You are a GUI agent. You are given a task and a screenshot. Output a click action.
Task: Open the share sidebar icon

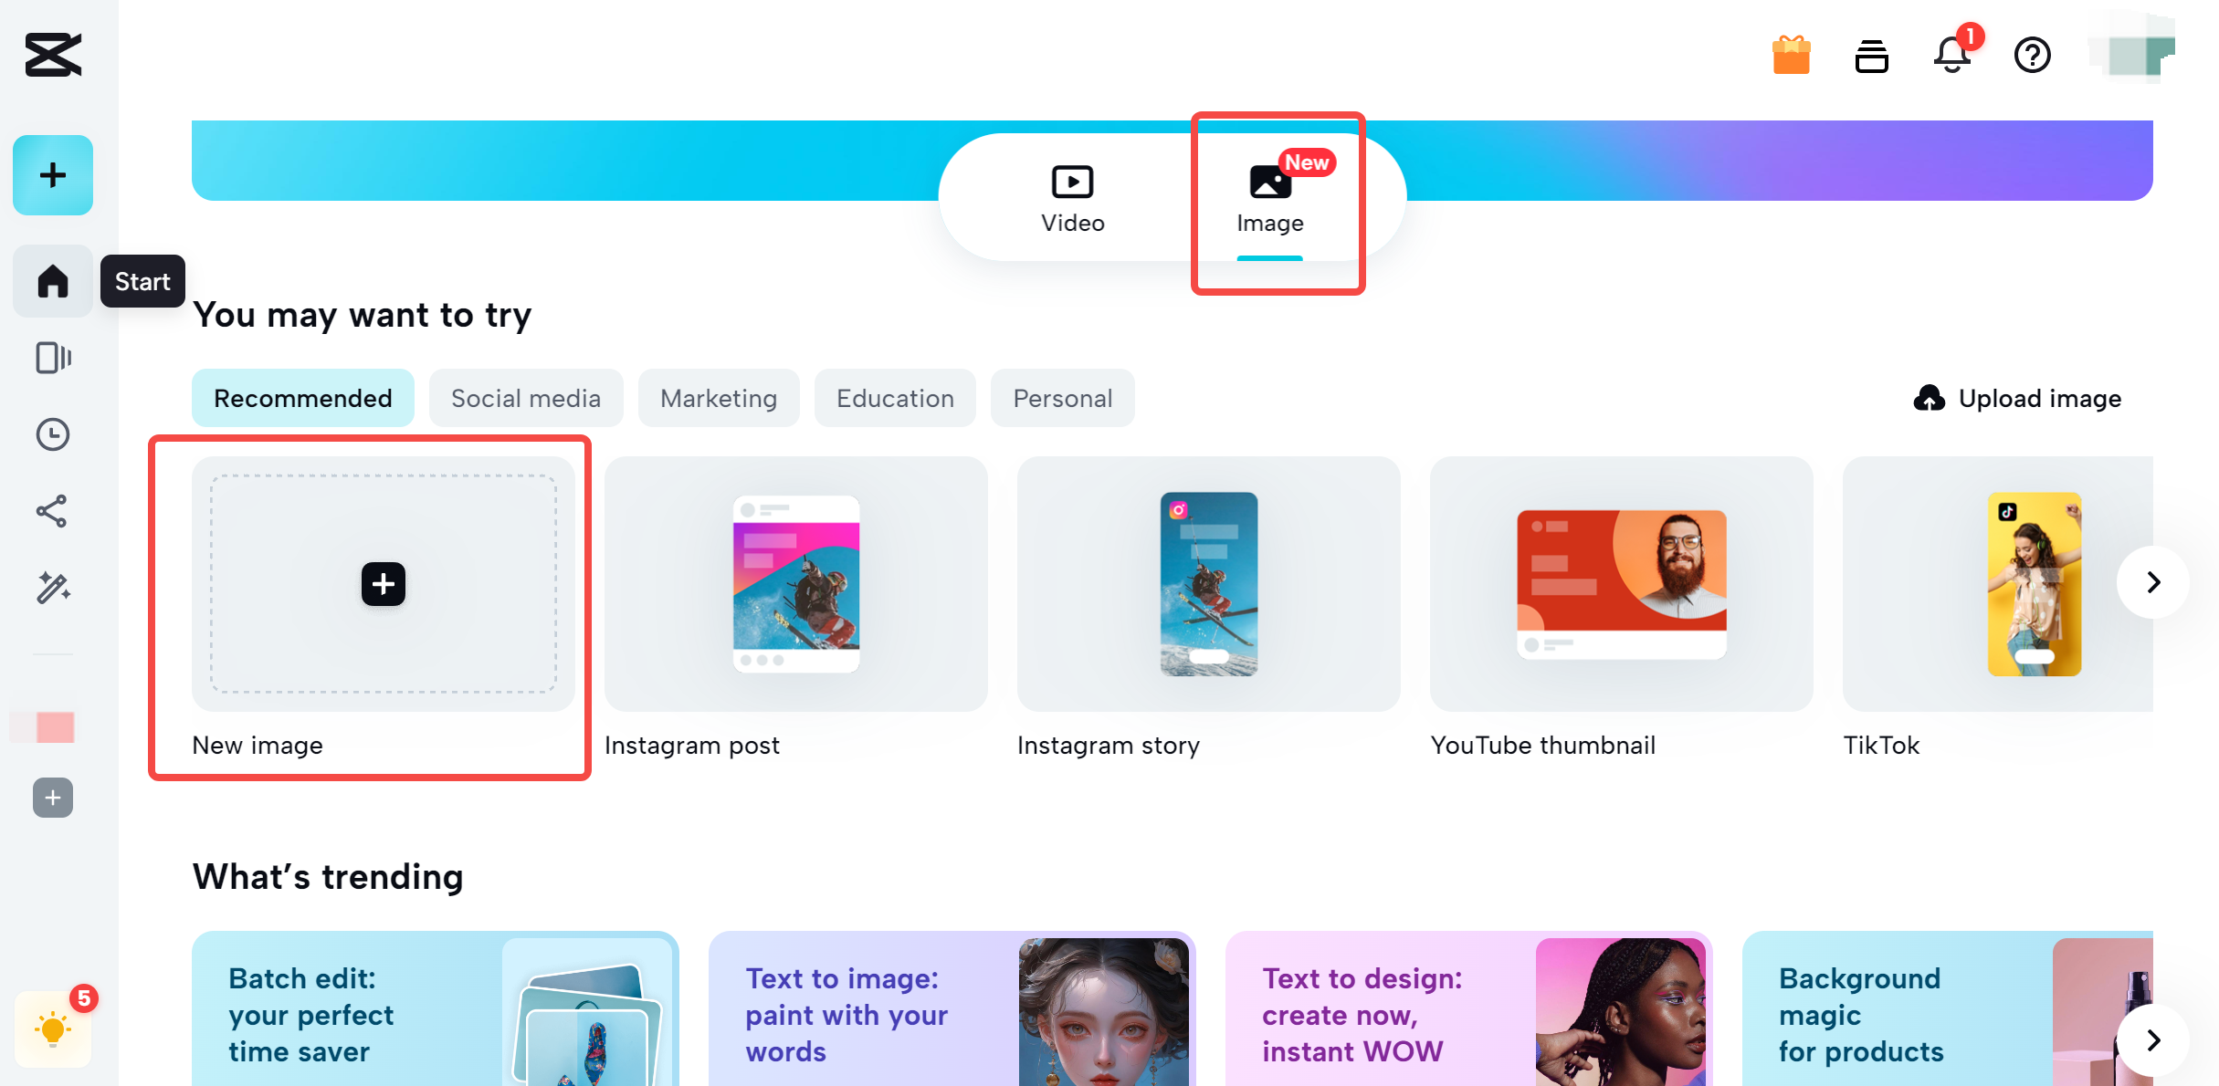click(53, 511)
